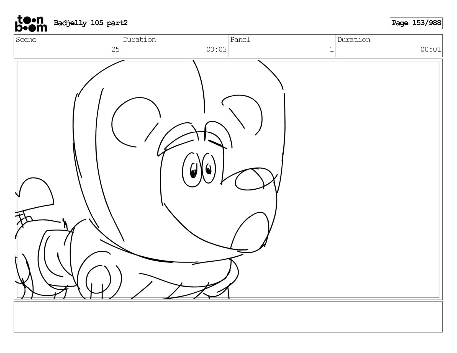This screenshot has height=353, width=457.
Task: Click scene duration value '00:03'
Action: point(216,50)
